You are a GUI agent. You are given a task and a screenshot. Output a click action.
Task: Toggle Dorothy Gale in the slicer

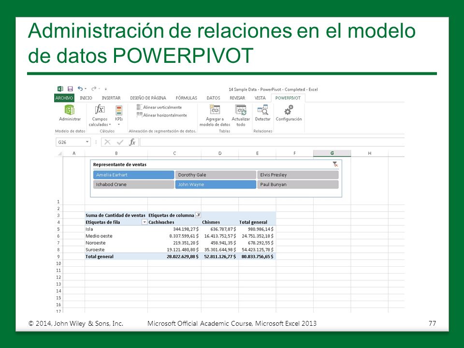point(216,175)
